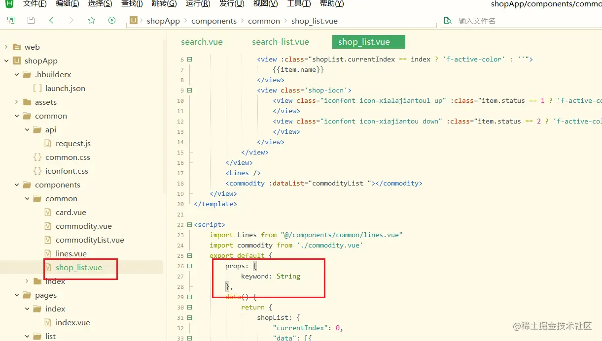Click the components breadcrumb segment

[214, 21]
